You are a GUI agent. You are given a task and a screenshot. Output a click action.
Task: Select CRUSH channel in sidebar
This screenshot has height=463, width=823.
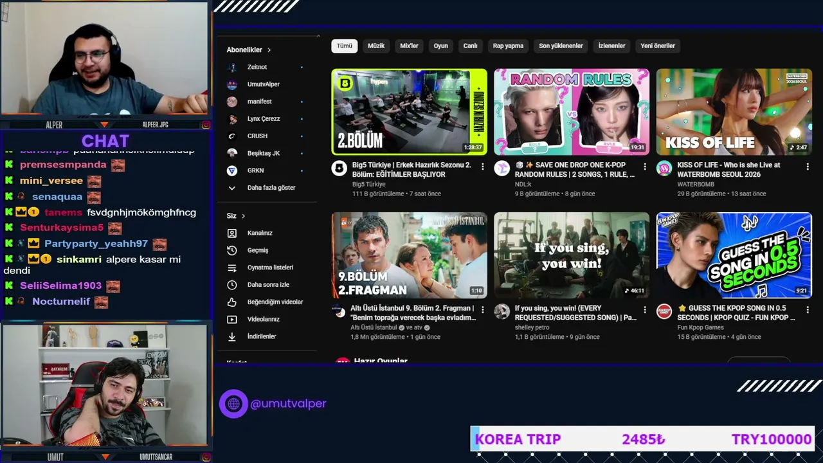(257, 136)
